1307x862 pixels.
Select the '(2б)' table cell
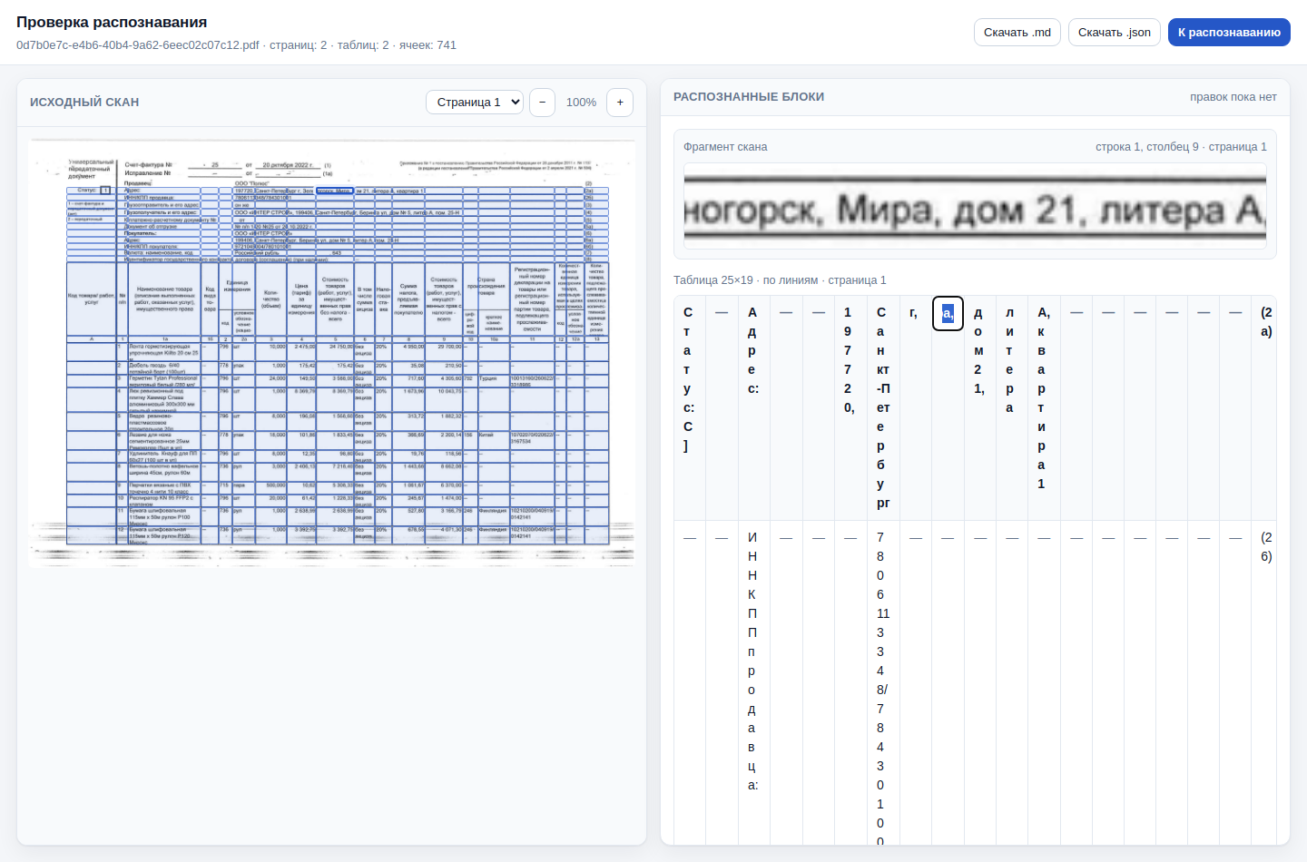(1264, 682)
